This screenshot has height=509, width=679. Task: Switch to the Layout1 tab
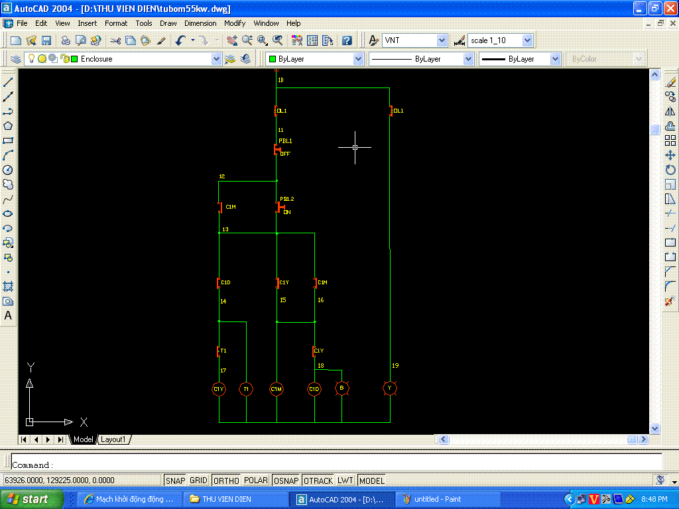tap(113, 439)
